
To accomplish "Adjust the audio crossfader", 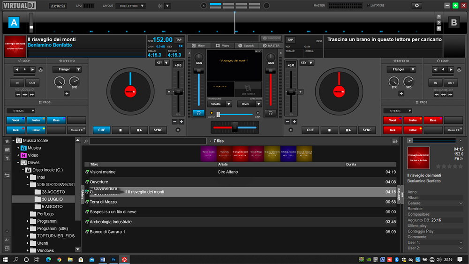I will 235,128.
